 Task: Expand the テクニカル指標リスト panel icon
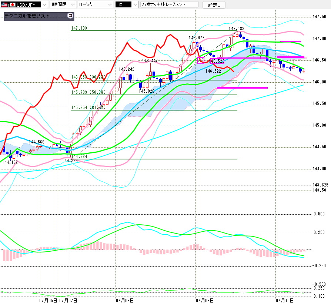[70, 16]
